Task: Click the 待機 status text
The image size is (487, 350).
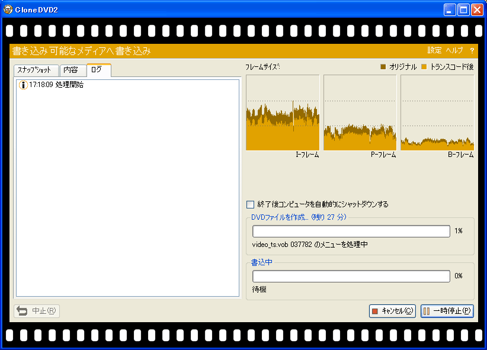Action: [x=259, y=290]
